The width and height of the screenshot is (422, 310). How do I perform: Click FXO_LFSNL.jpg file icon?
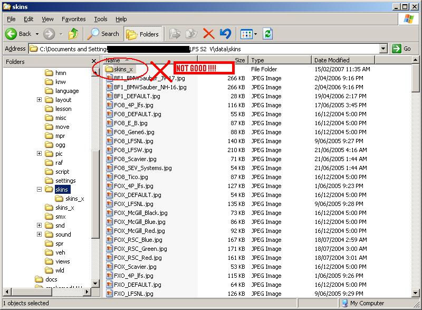click(109, 294)
